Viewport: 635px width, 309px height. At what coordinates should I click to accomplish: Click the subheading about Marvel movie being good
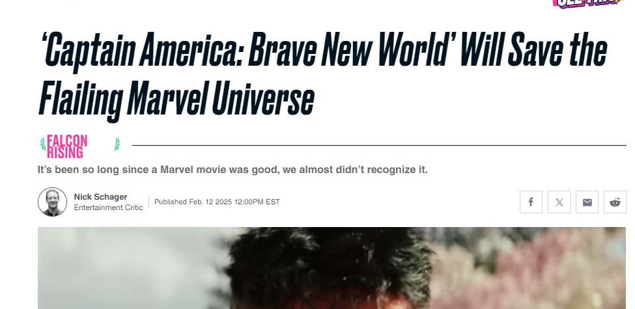pos(233,170)
